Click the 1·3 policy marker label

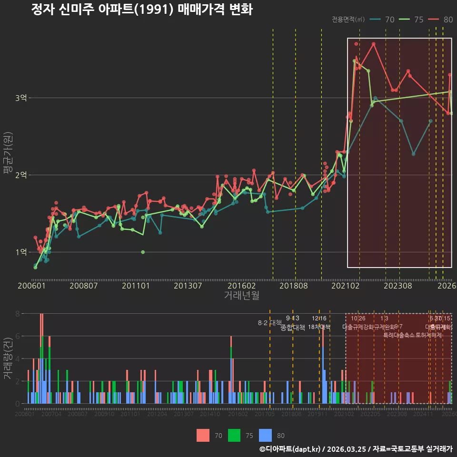384,318
